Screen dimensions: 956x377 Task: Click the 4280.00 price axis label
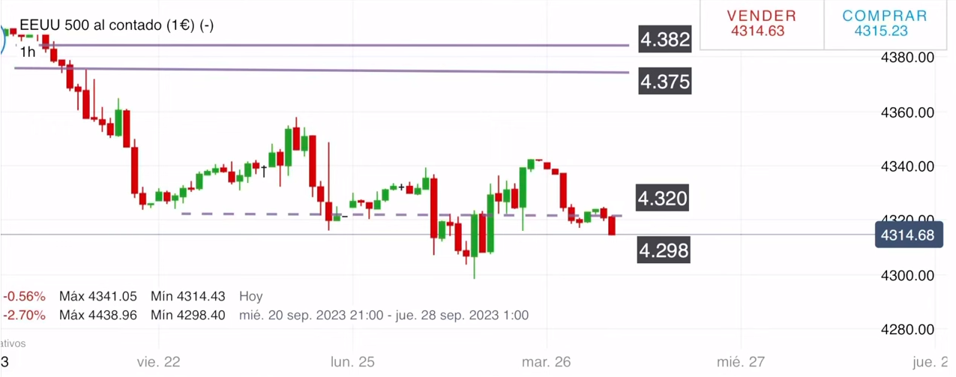(908, 331)
